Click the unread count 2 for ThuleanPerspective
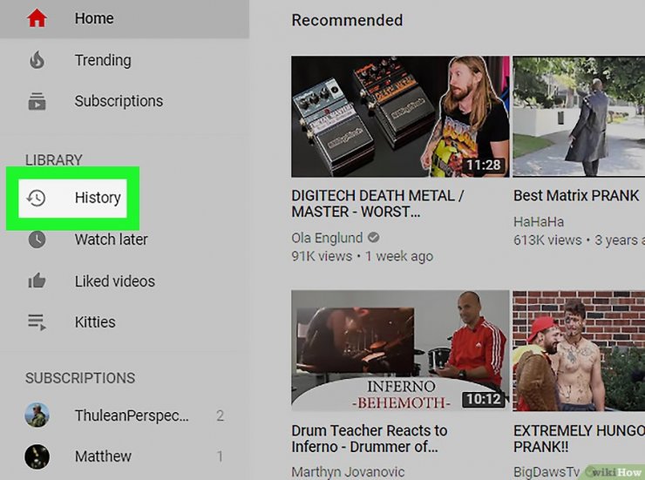Screen dimensions: 645x480 220,416
